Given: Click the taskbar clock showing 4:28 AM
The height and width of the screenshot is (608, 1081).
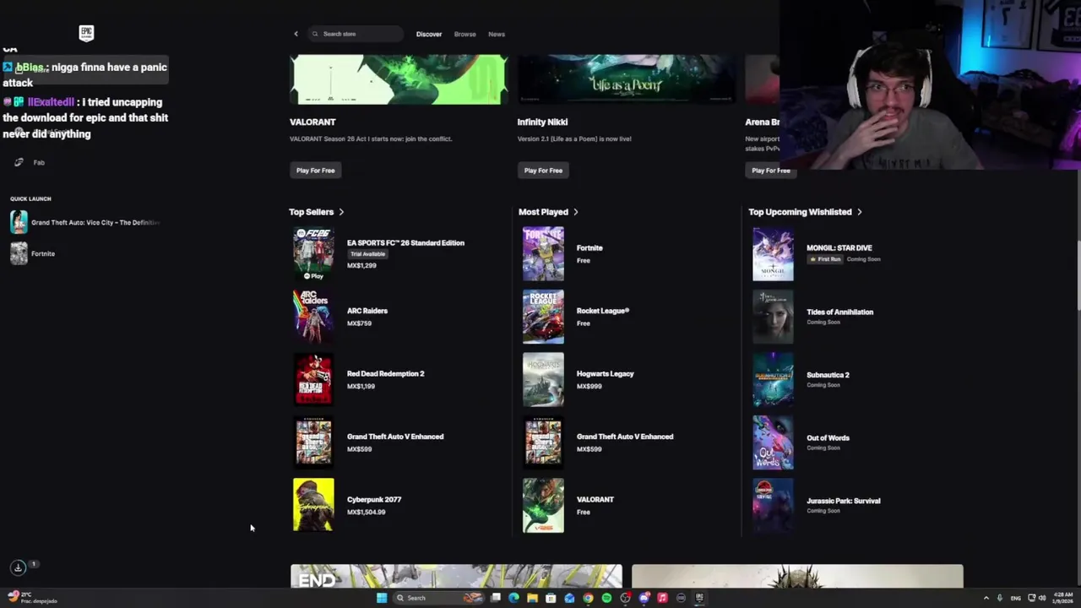Looking at the screenshot, I should [1063, 598].
